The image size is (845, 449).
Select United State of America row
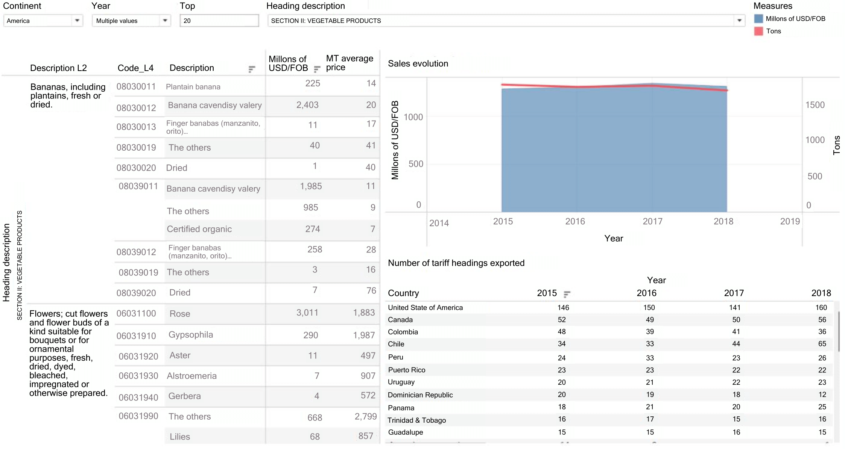(x=425, y=308)
